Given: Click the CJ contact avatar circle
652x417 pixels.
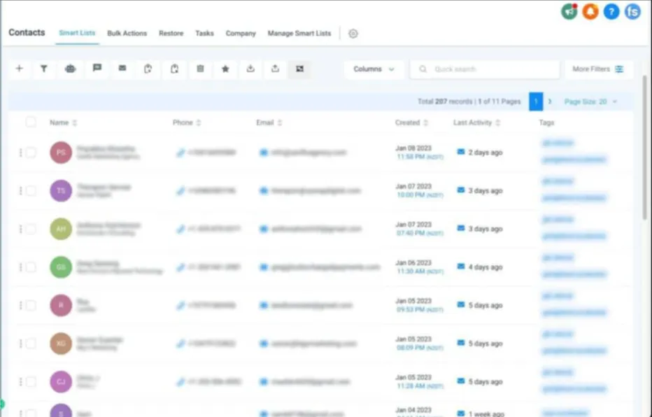Looking at the screenshot, I should (61, 382).
